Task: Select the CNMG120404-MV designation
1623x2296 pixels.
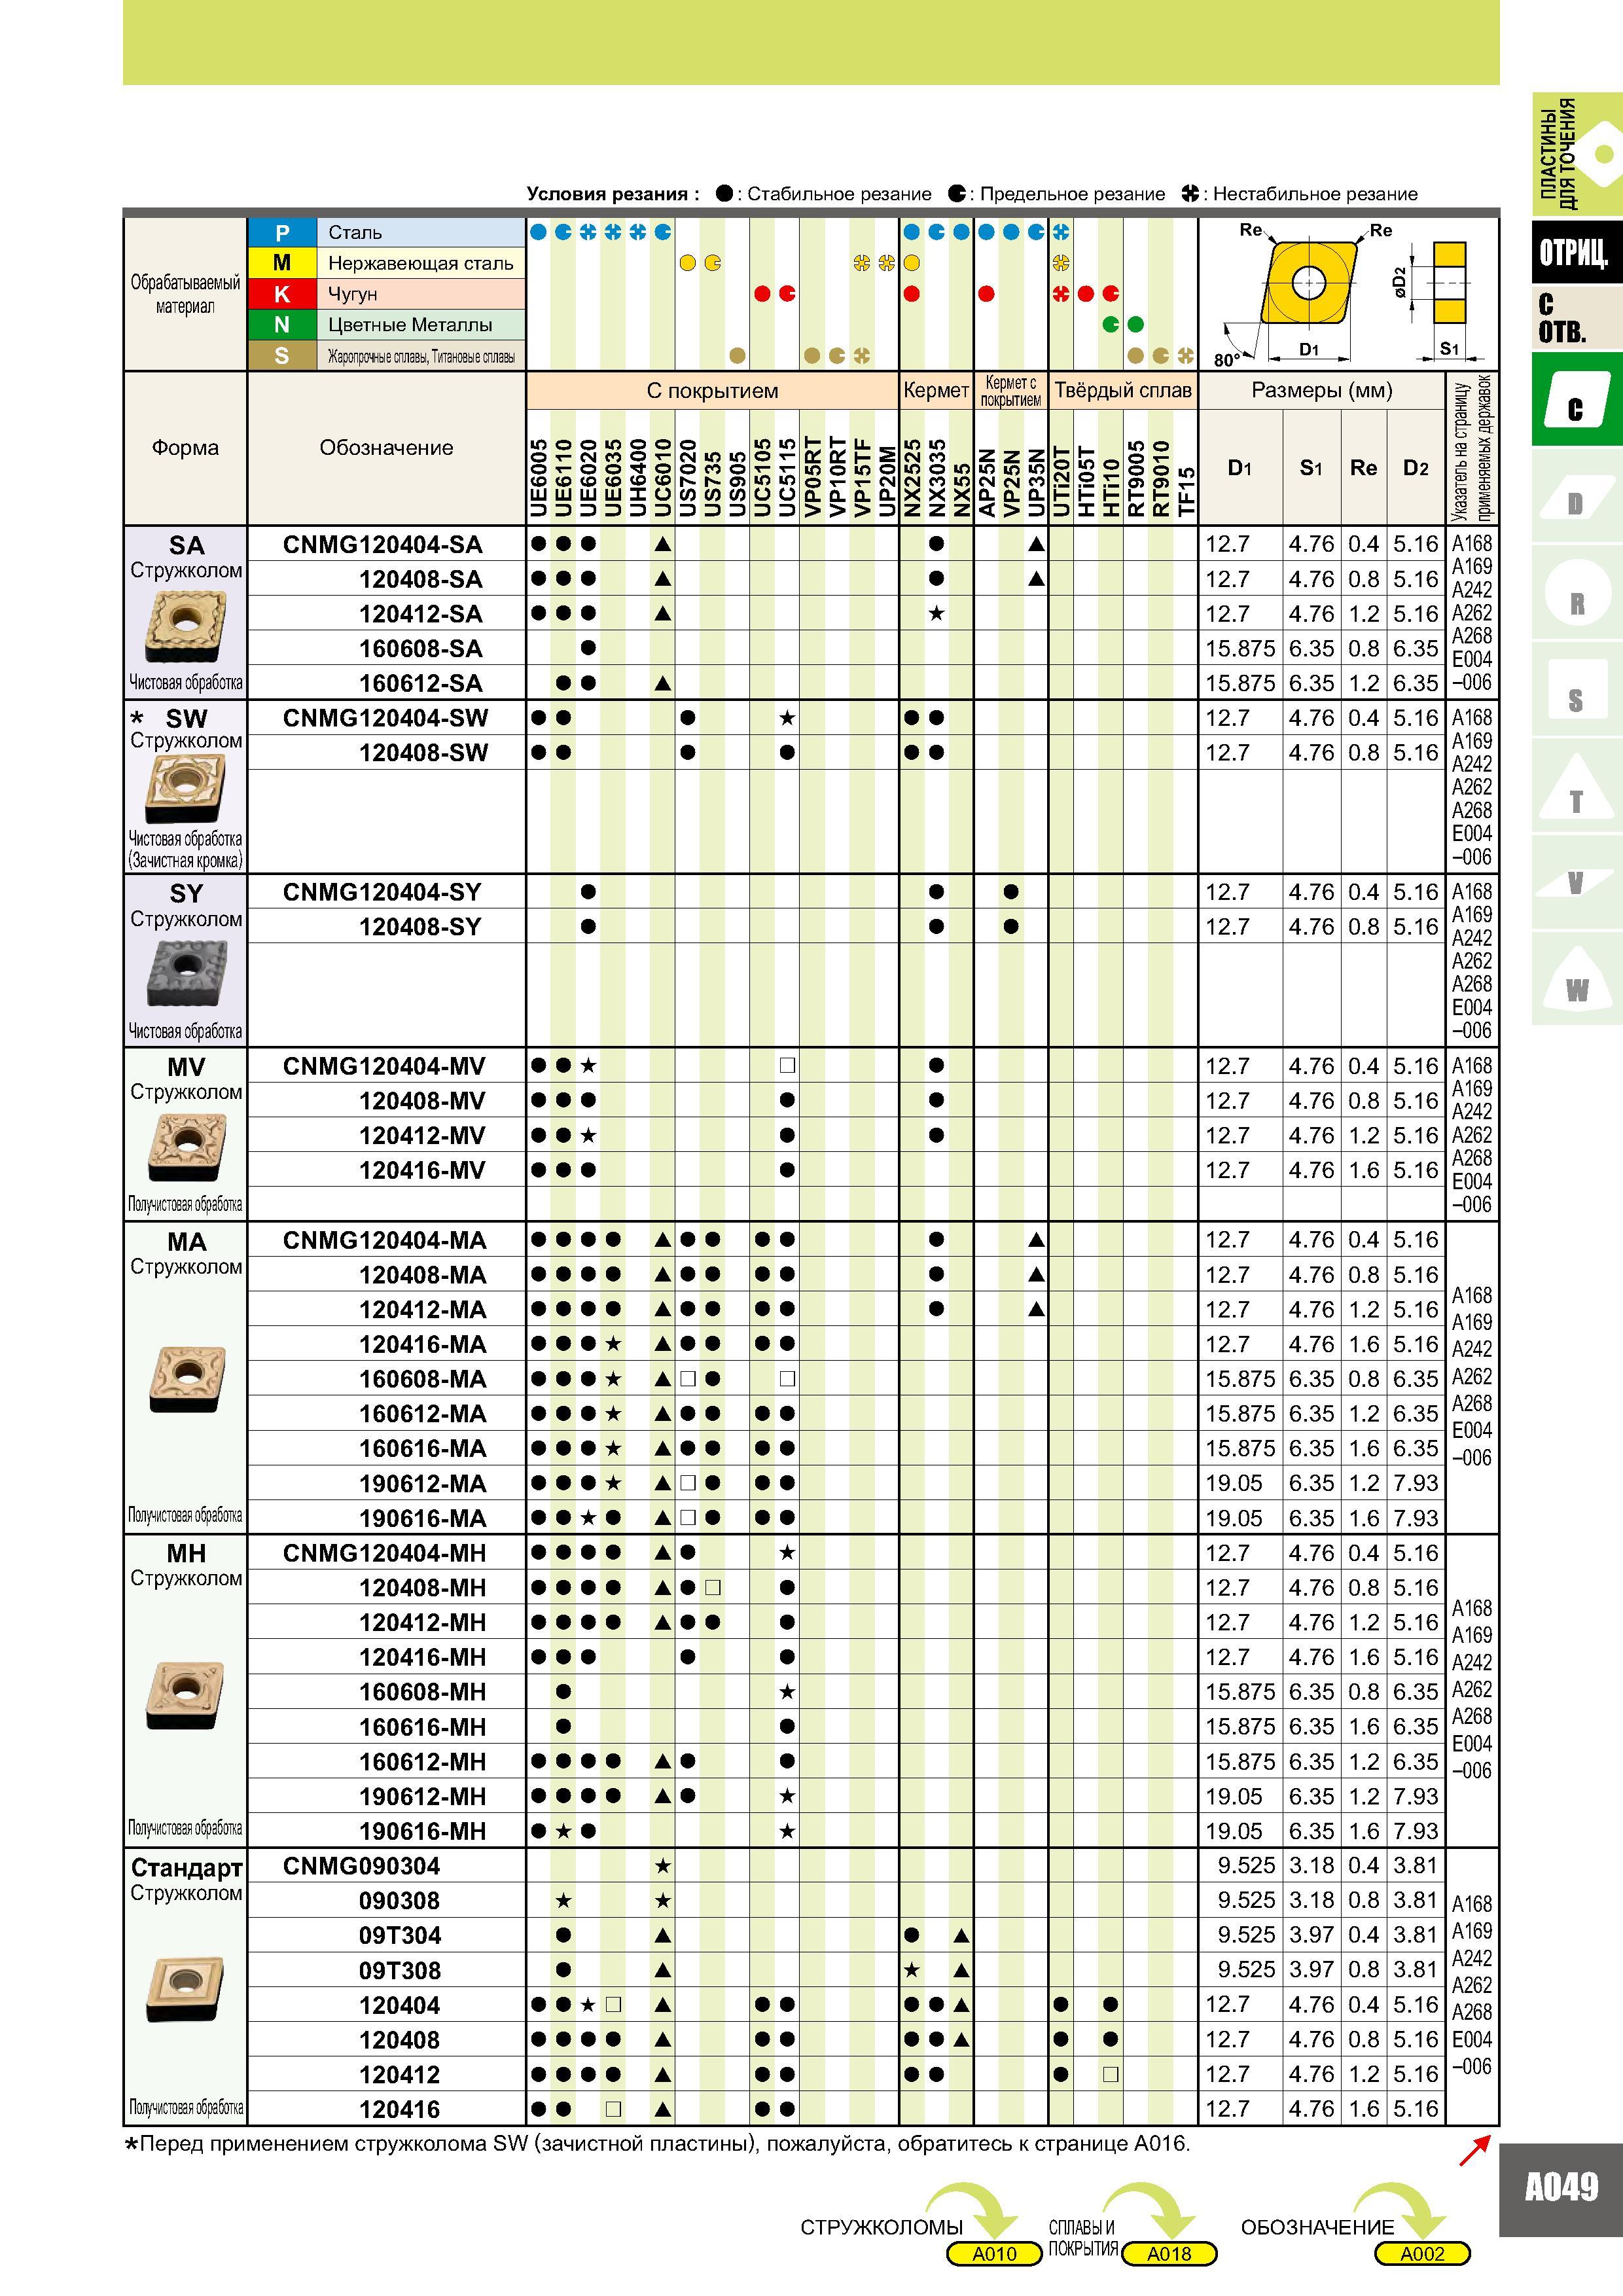Action: point(384,1067)
